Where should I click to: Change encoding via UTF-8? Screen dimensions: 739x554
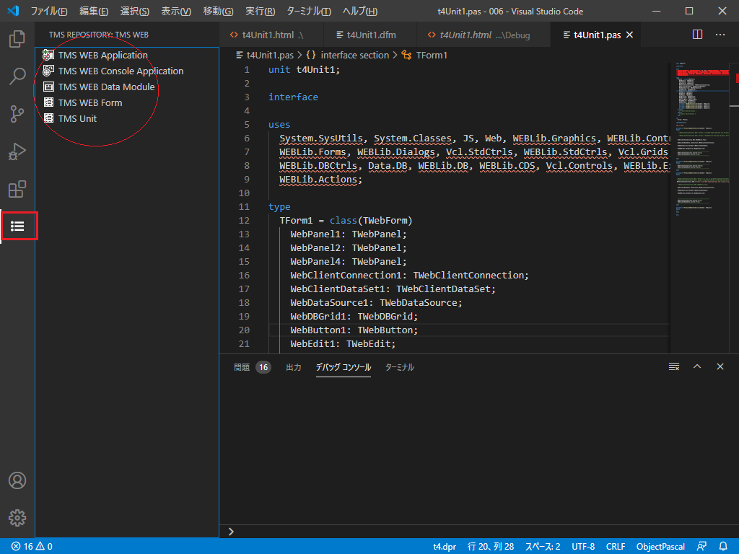[x=583, y=547]
